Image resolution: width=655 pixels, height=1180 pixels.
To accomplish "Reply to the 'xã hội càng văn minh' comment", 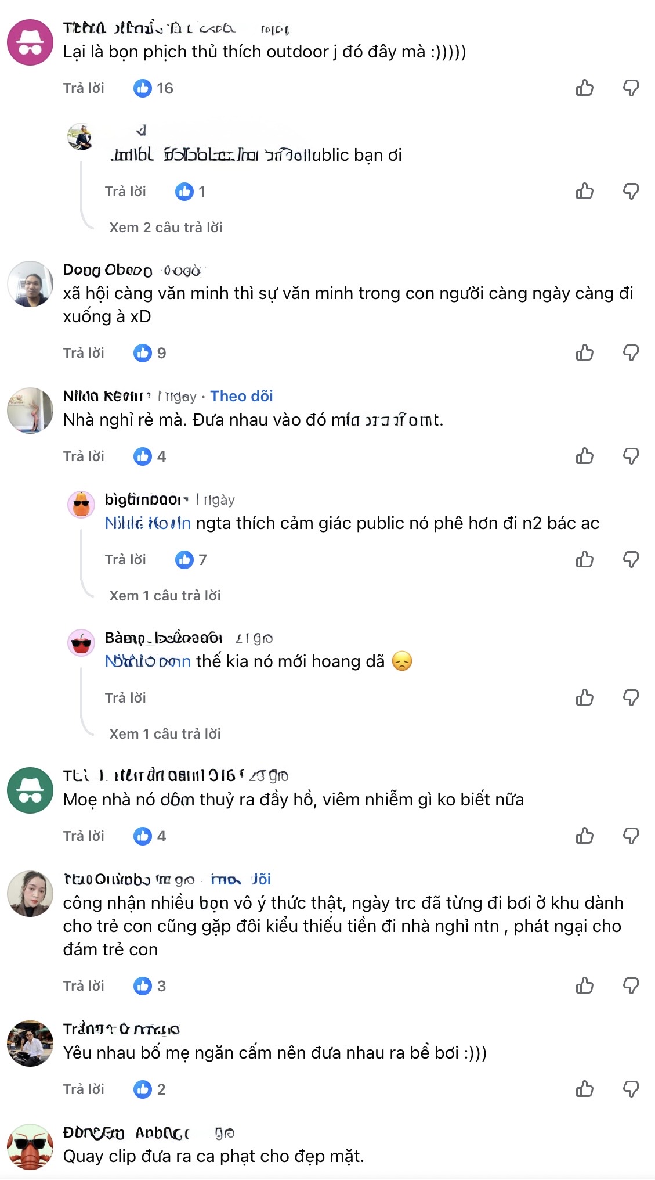I will [x=84, y=352].
